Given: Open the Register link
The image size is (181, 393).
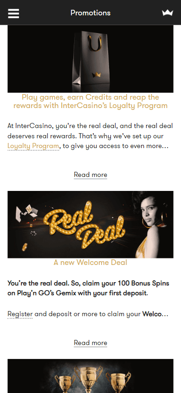Looking at the screenshot, I should 20,314.
